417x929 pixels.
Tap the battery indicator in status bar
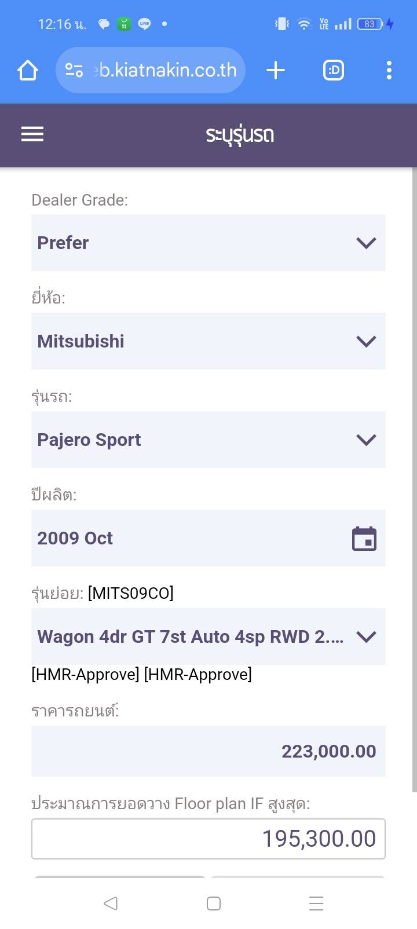coord(371,24)
